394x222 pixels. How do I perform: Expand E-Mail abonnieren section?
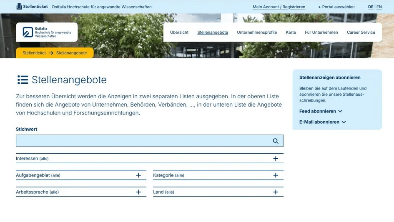point(322,122)
